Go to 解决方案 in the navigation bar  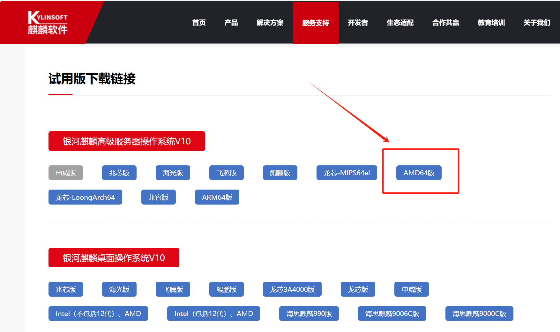pos(270,23)
